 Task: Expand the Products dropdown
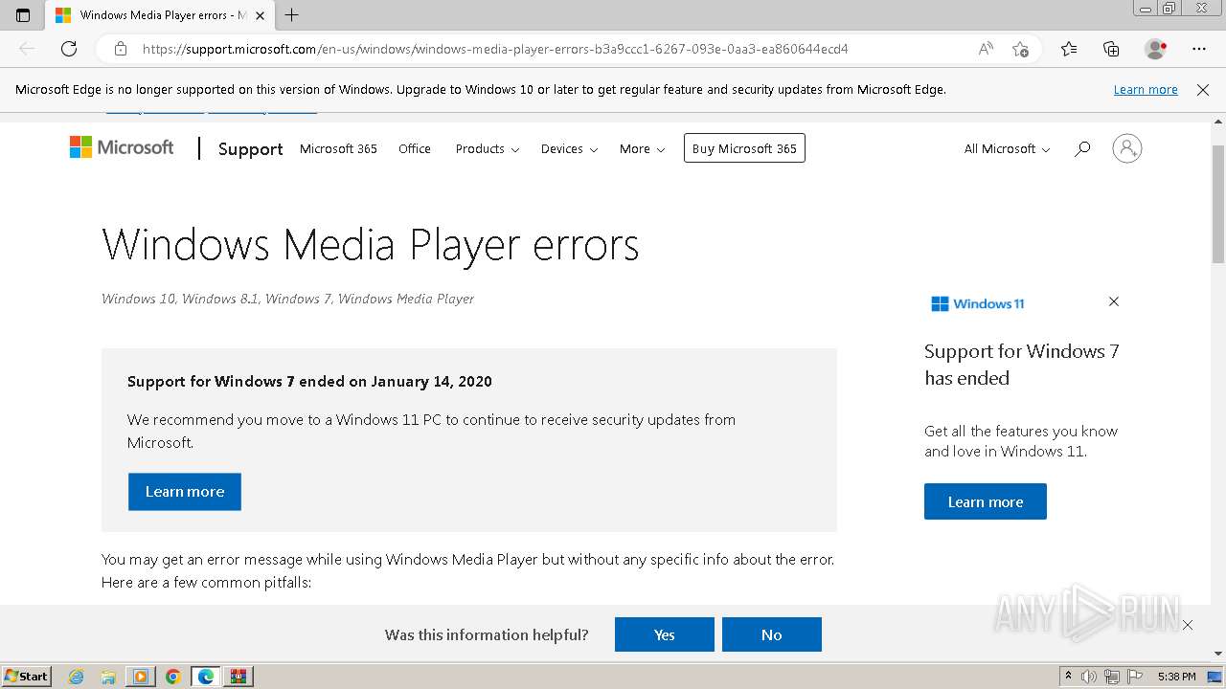coord(488,148)
